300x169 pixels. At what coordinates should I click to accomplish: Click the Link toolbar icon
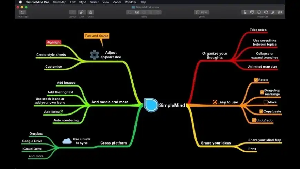click(82, 12)
